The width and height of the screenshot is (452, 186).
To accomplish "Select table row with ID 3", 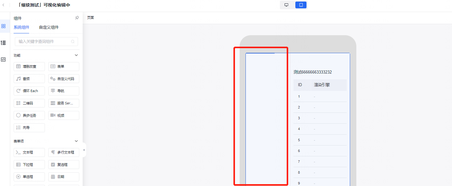I will point(320,118).
